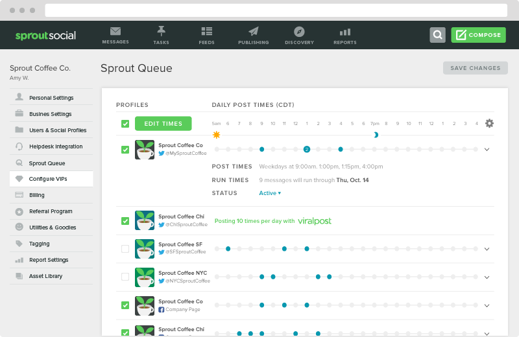Open Report Settings in the sidebar
The height and width of the screenshot is (337, 519).
[51, 260]
